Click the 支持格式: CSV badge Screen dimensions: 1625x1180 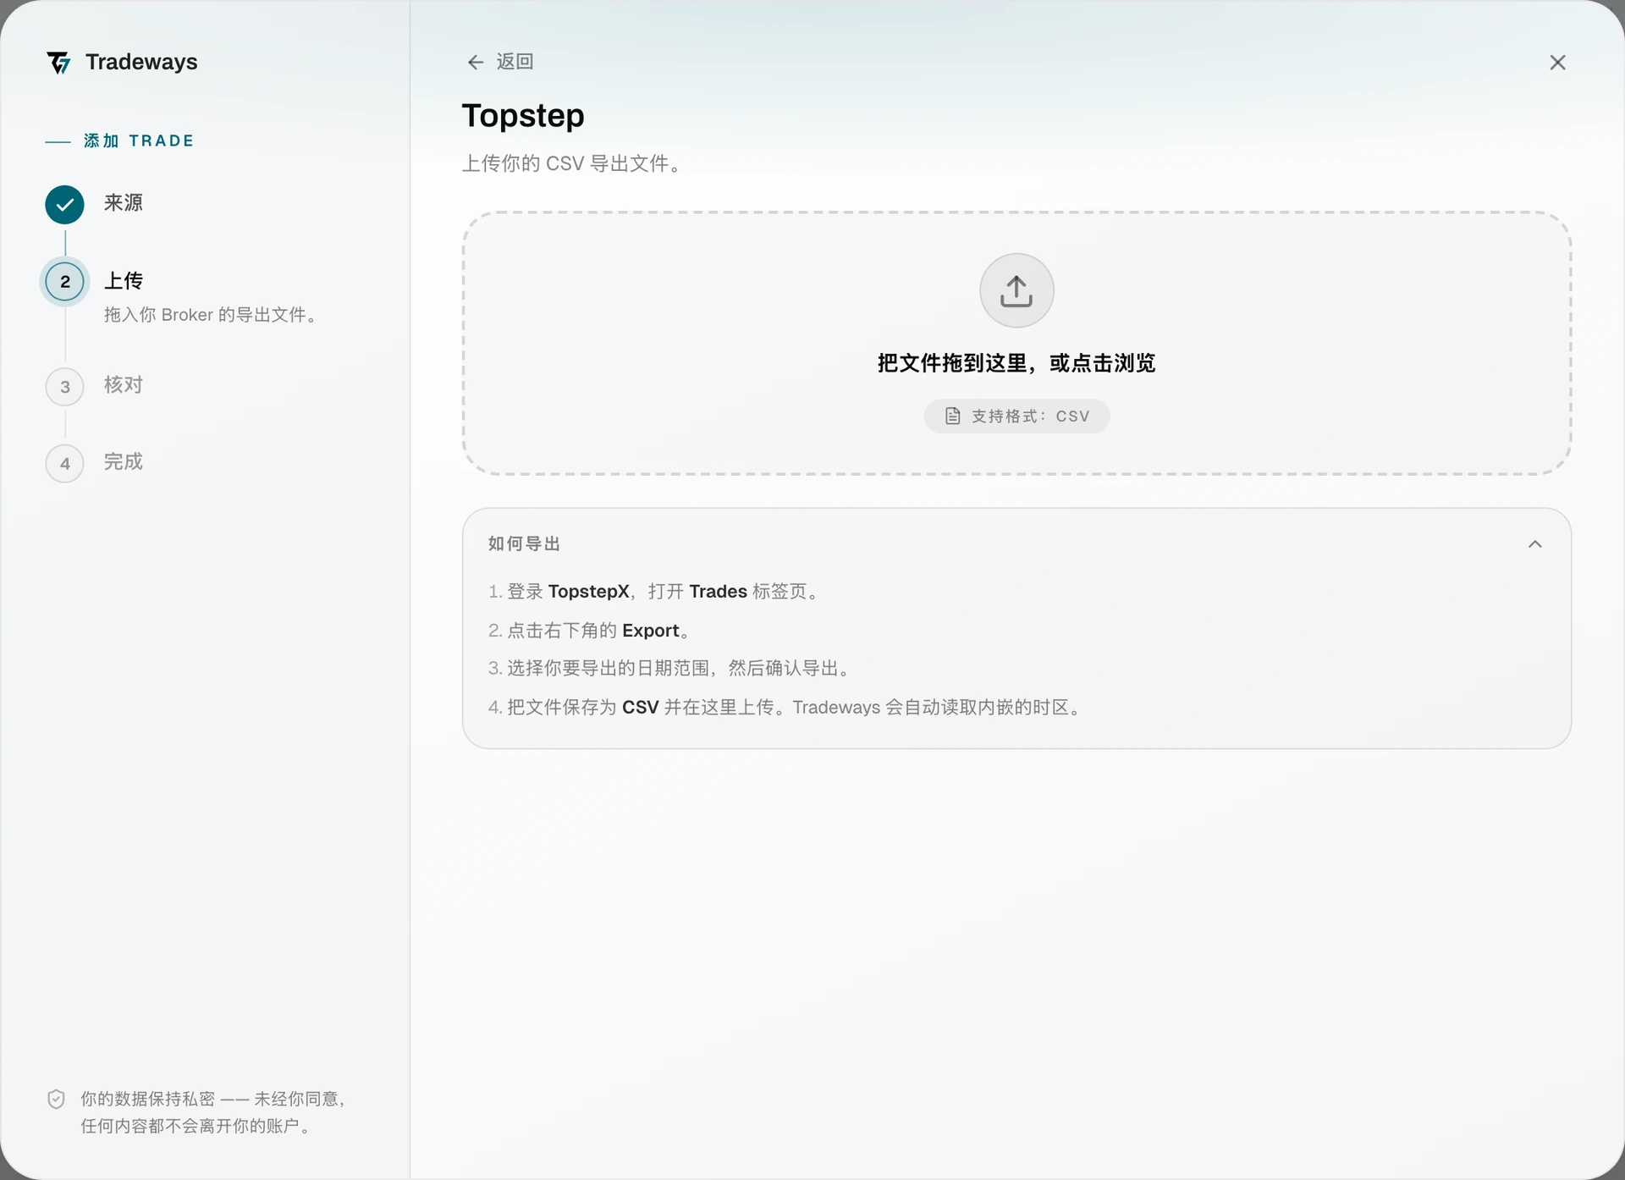point(1016,416)
